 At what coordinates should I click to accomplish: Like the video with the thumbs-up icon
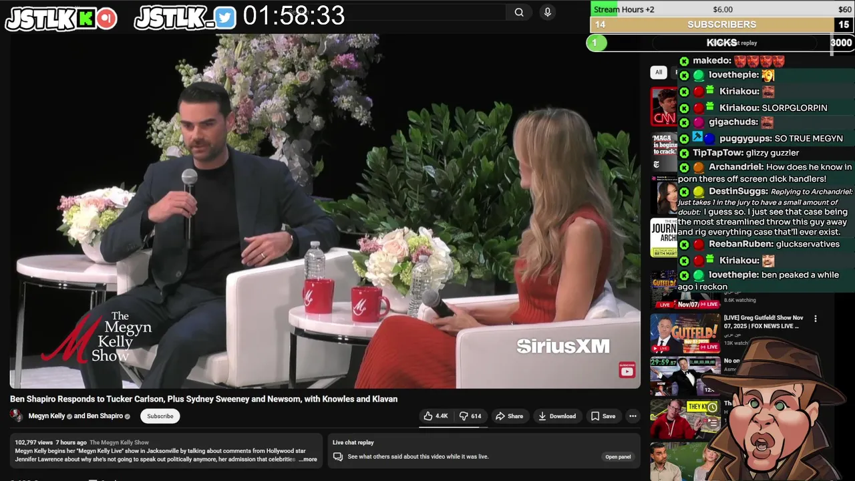(428, 416)
